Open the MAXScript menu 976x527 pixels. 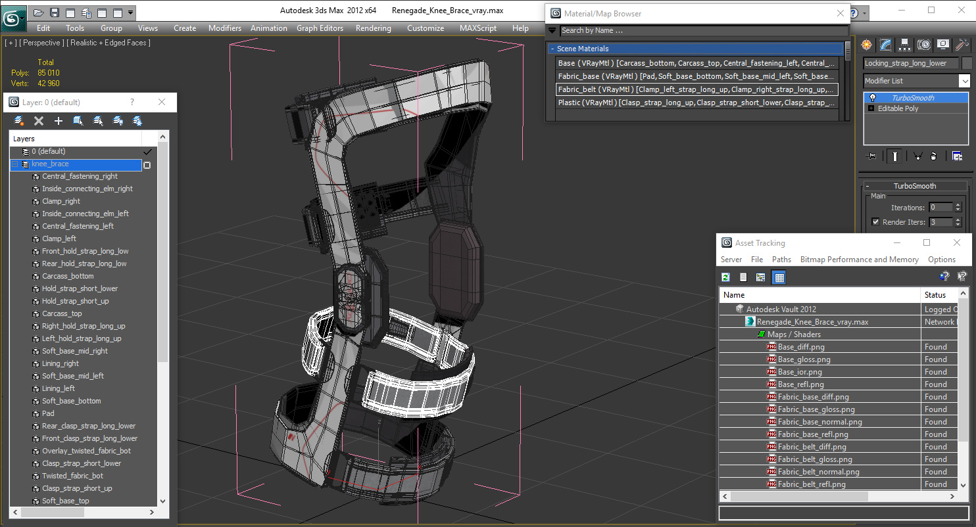coord(477,28)
